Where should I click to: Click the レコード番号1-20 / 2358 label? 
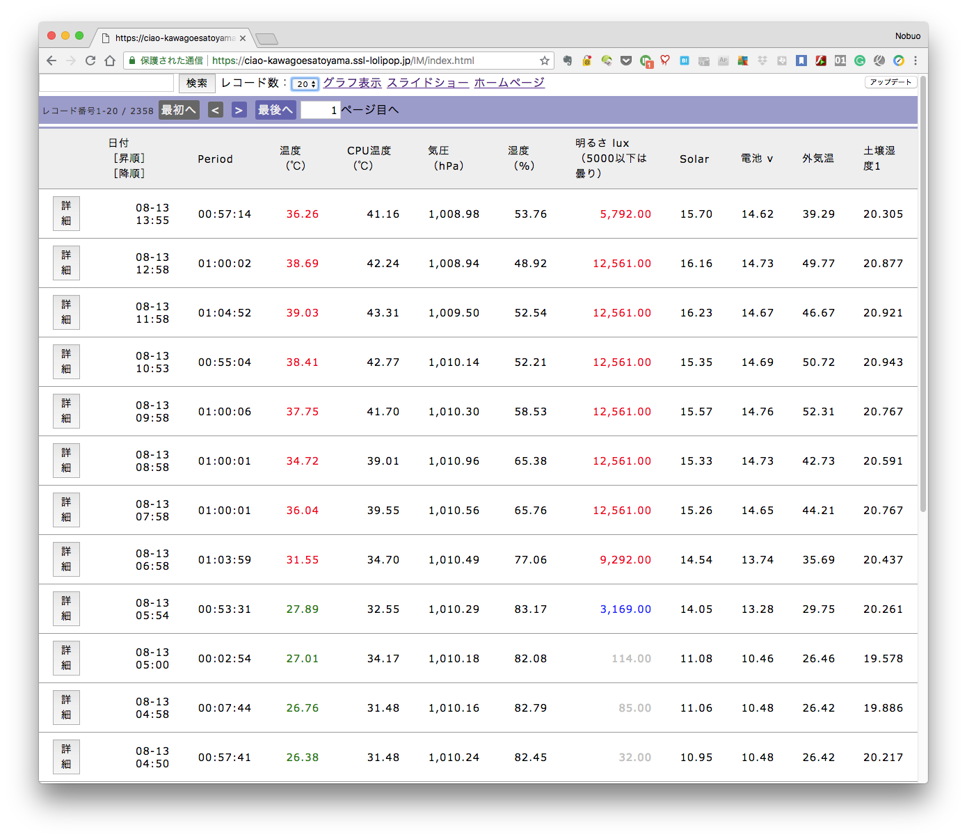click(x=98, y=111)
